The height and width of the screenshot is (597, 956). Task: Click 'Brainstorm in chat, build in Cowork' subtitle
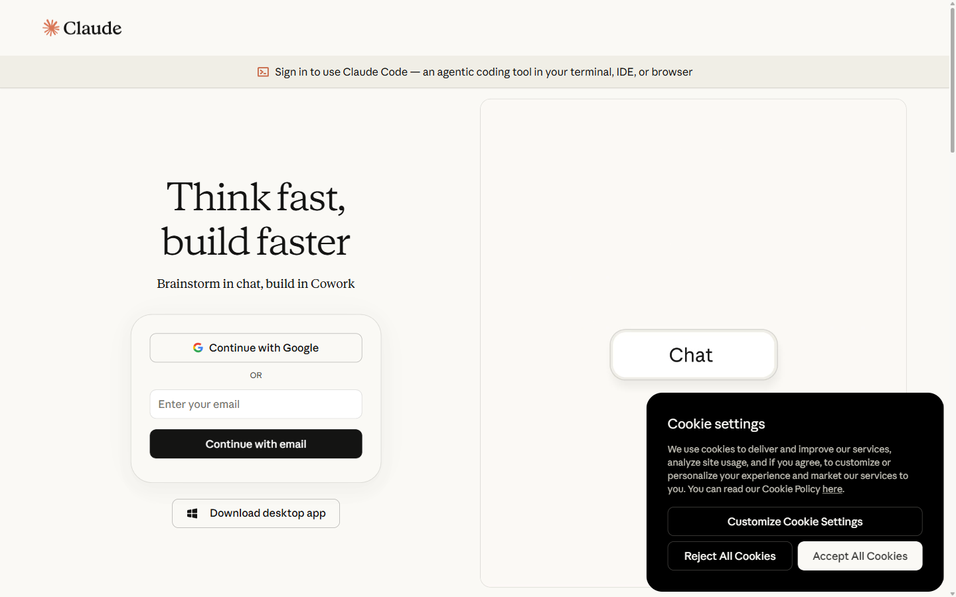point(256,283)
